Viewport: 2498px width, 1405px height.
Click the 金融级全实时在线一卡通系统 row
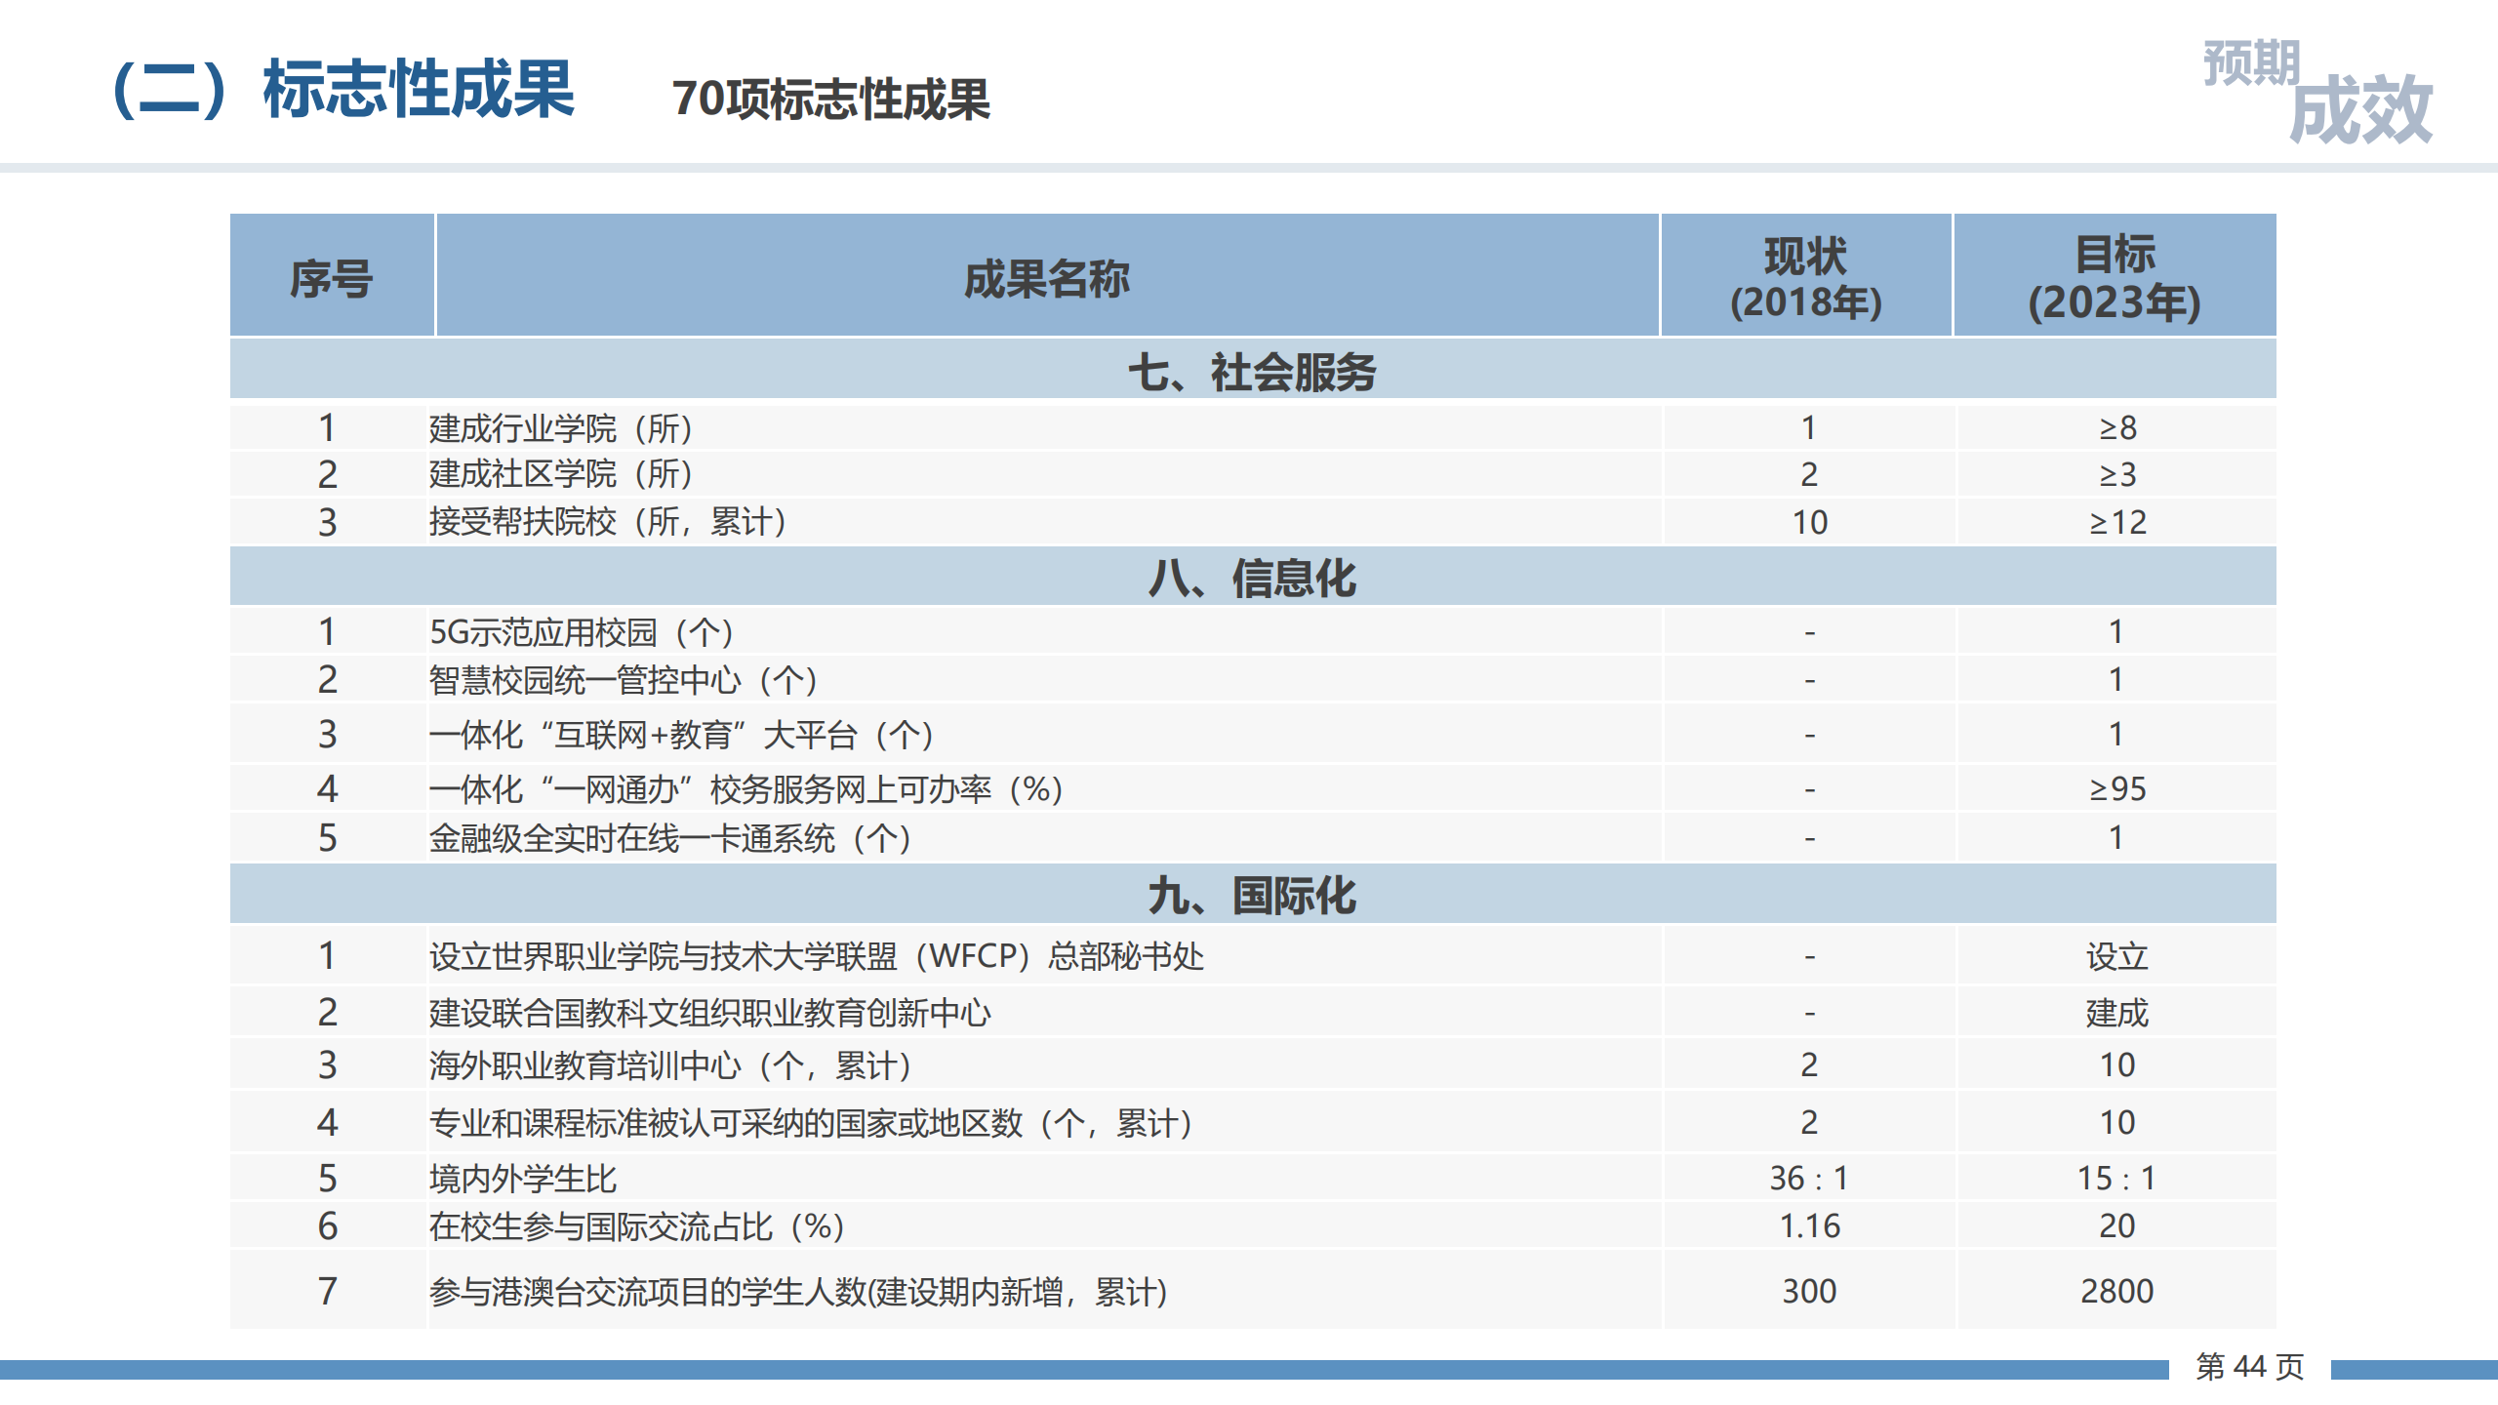669,838
